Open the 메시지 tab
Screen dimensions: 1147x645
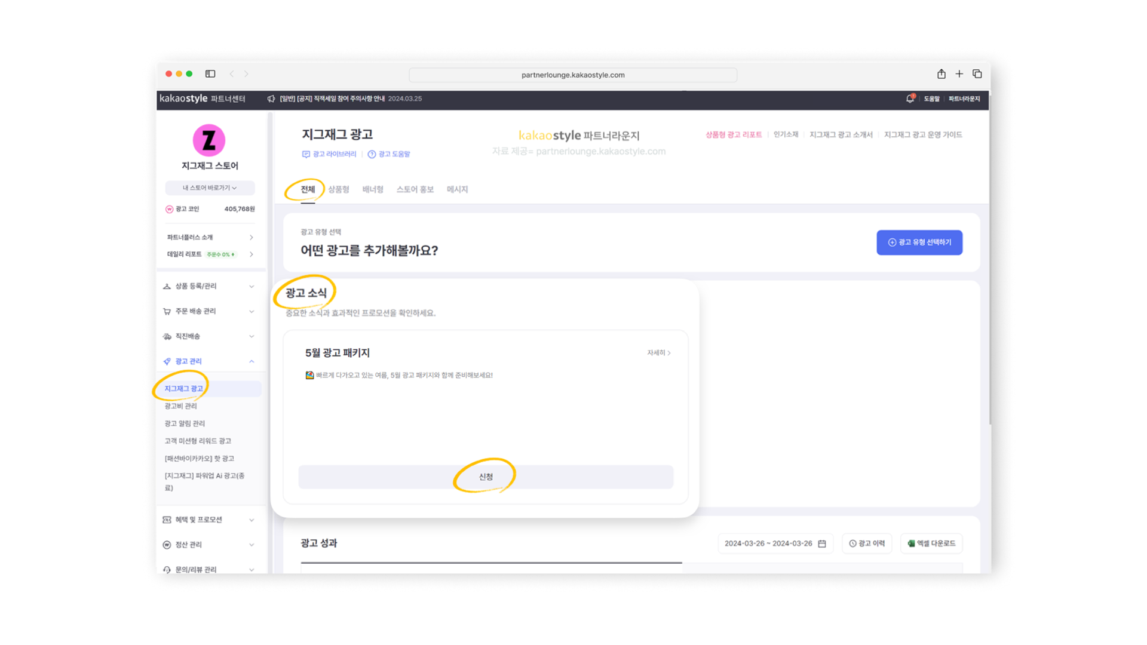pos(458,189)
